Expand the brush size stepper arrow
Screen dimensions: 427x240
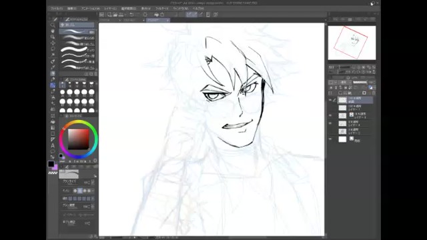point(93,182)
